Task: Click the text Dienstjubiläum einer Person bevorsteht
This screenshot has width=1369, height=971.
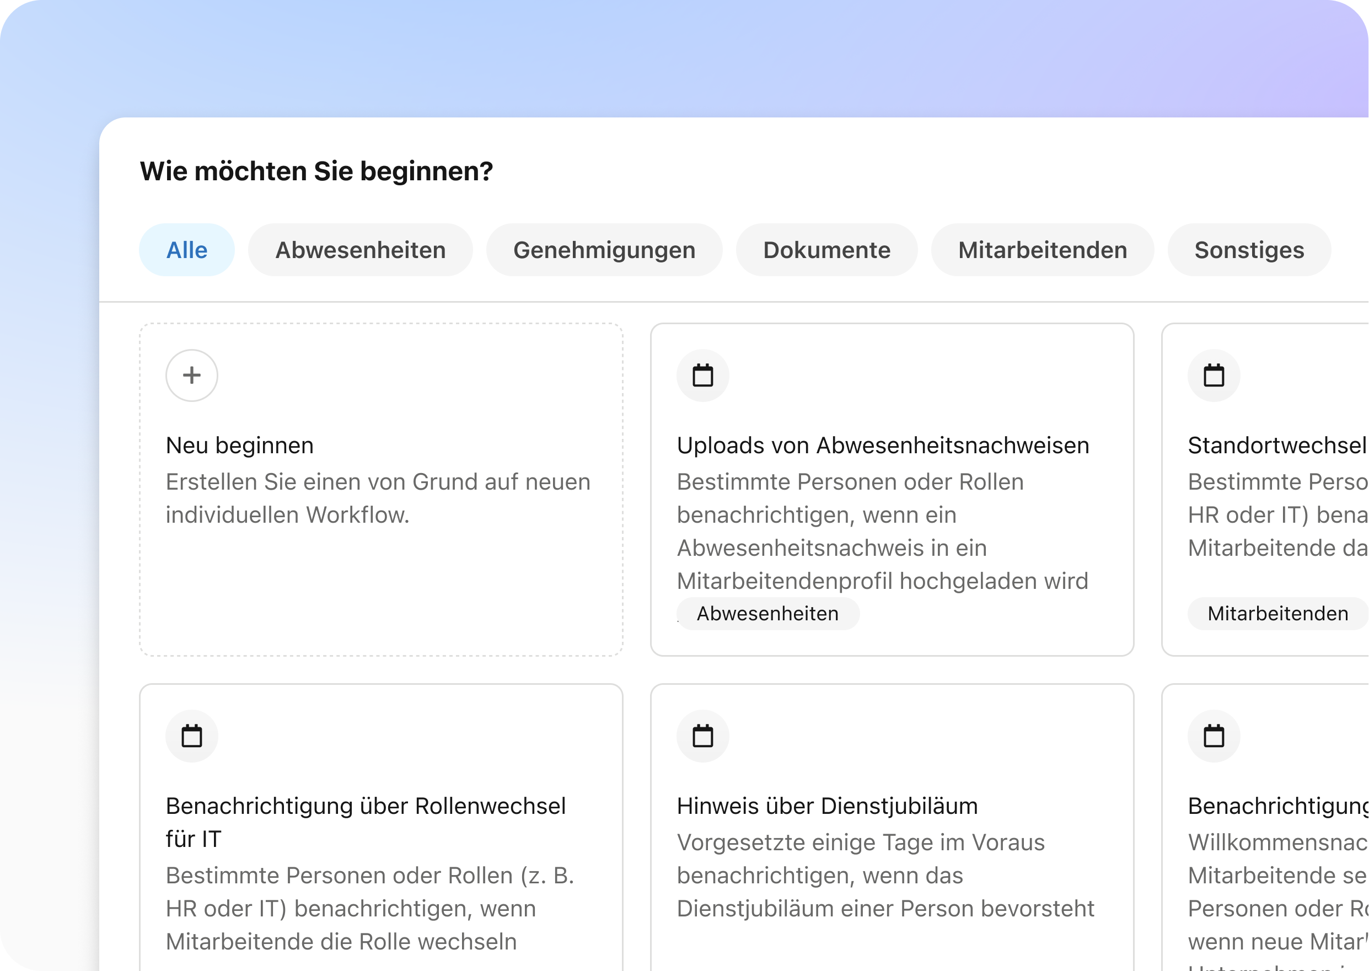Action: [885, 909]
